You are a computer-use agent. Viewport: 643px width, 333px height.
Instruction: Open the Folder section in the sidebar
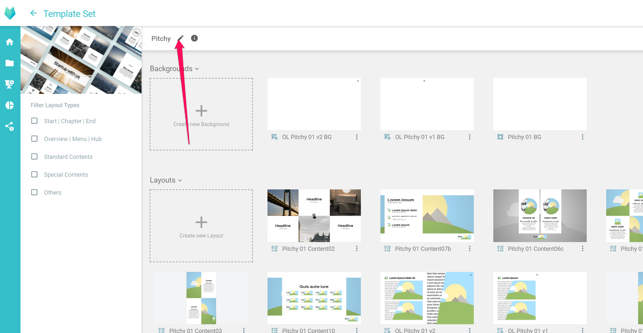10,63
